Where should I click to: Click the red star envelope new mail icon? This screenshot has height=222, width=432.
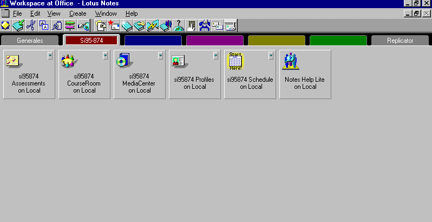pyautogui.click(x=114, y=25)
